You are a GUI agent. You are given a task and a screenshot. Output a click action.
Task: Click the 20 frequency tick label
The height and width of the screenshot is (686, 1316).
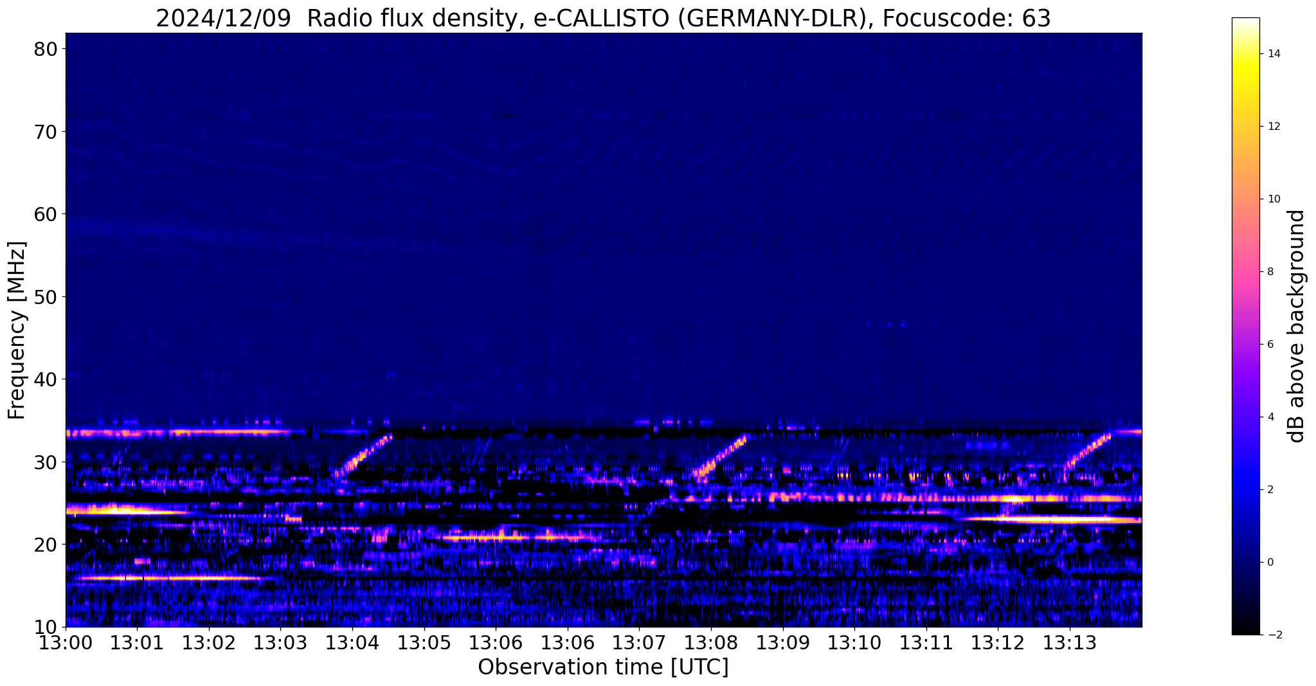[47, 545]
